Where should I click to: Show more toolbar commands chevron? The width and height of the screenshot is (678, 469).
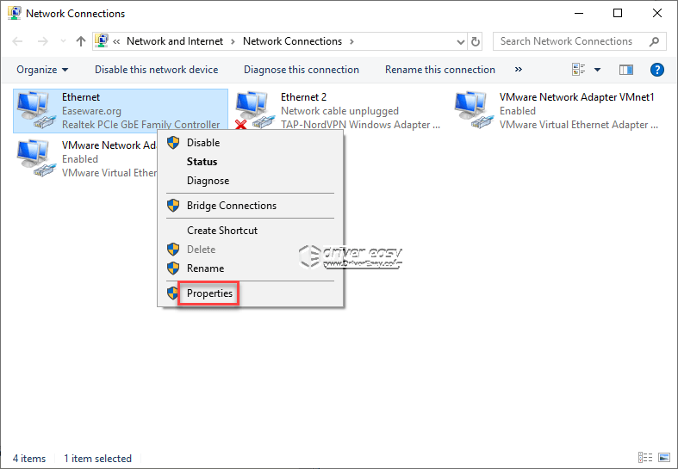[519, 70]
